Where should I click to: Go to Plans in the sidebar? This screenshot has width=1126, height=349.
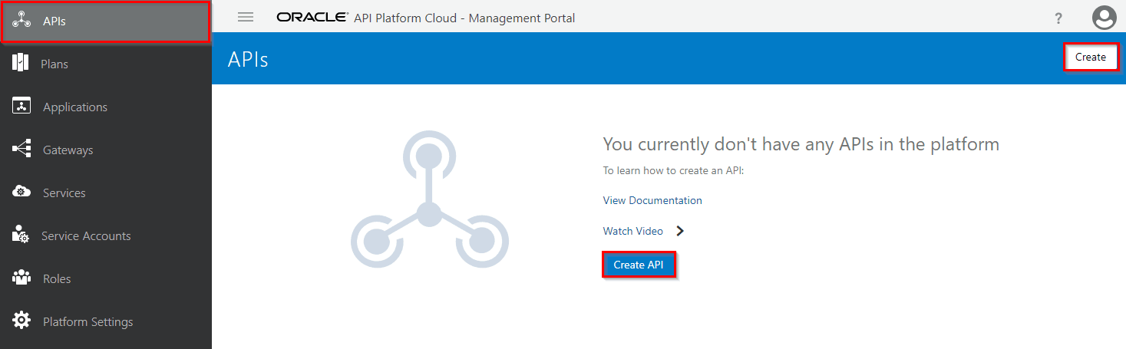click(x=105, y=64)
